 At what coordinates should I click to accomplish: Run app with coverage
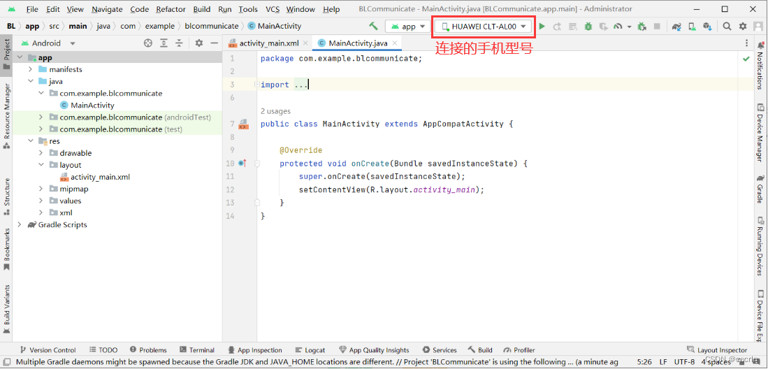pos(604,27)
